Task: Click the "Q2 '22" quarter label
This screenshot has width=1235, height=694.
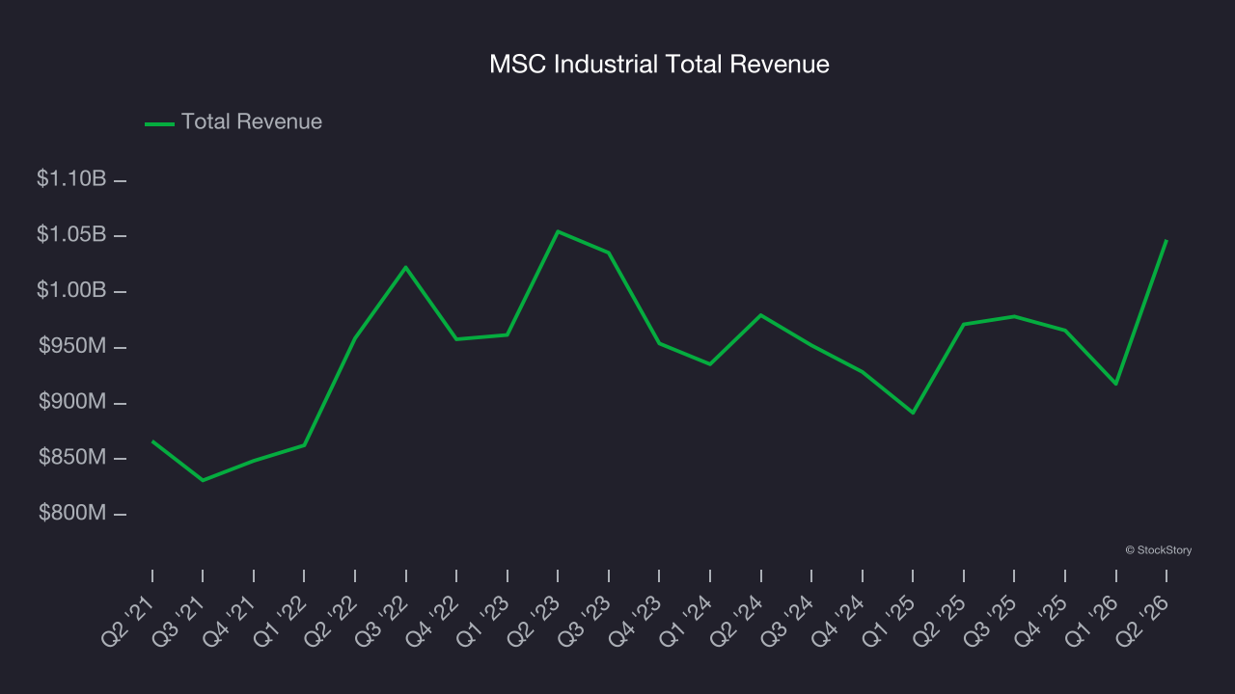Action: click(x=331, y=620)
